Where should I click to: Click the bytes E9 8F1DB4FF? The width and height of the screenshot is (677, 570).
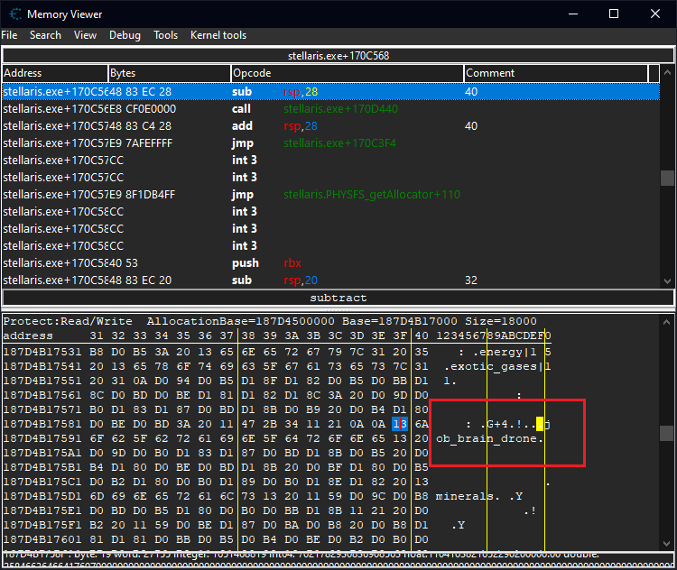[x=142, y=195]
